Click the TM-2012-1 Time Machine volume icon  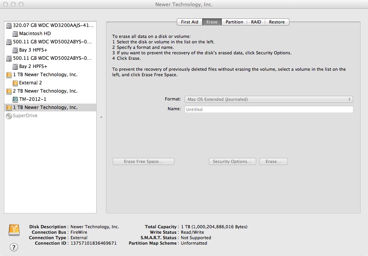[15, 99]
